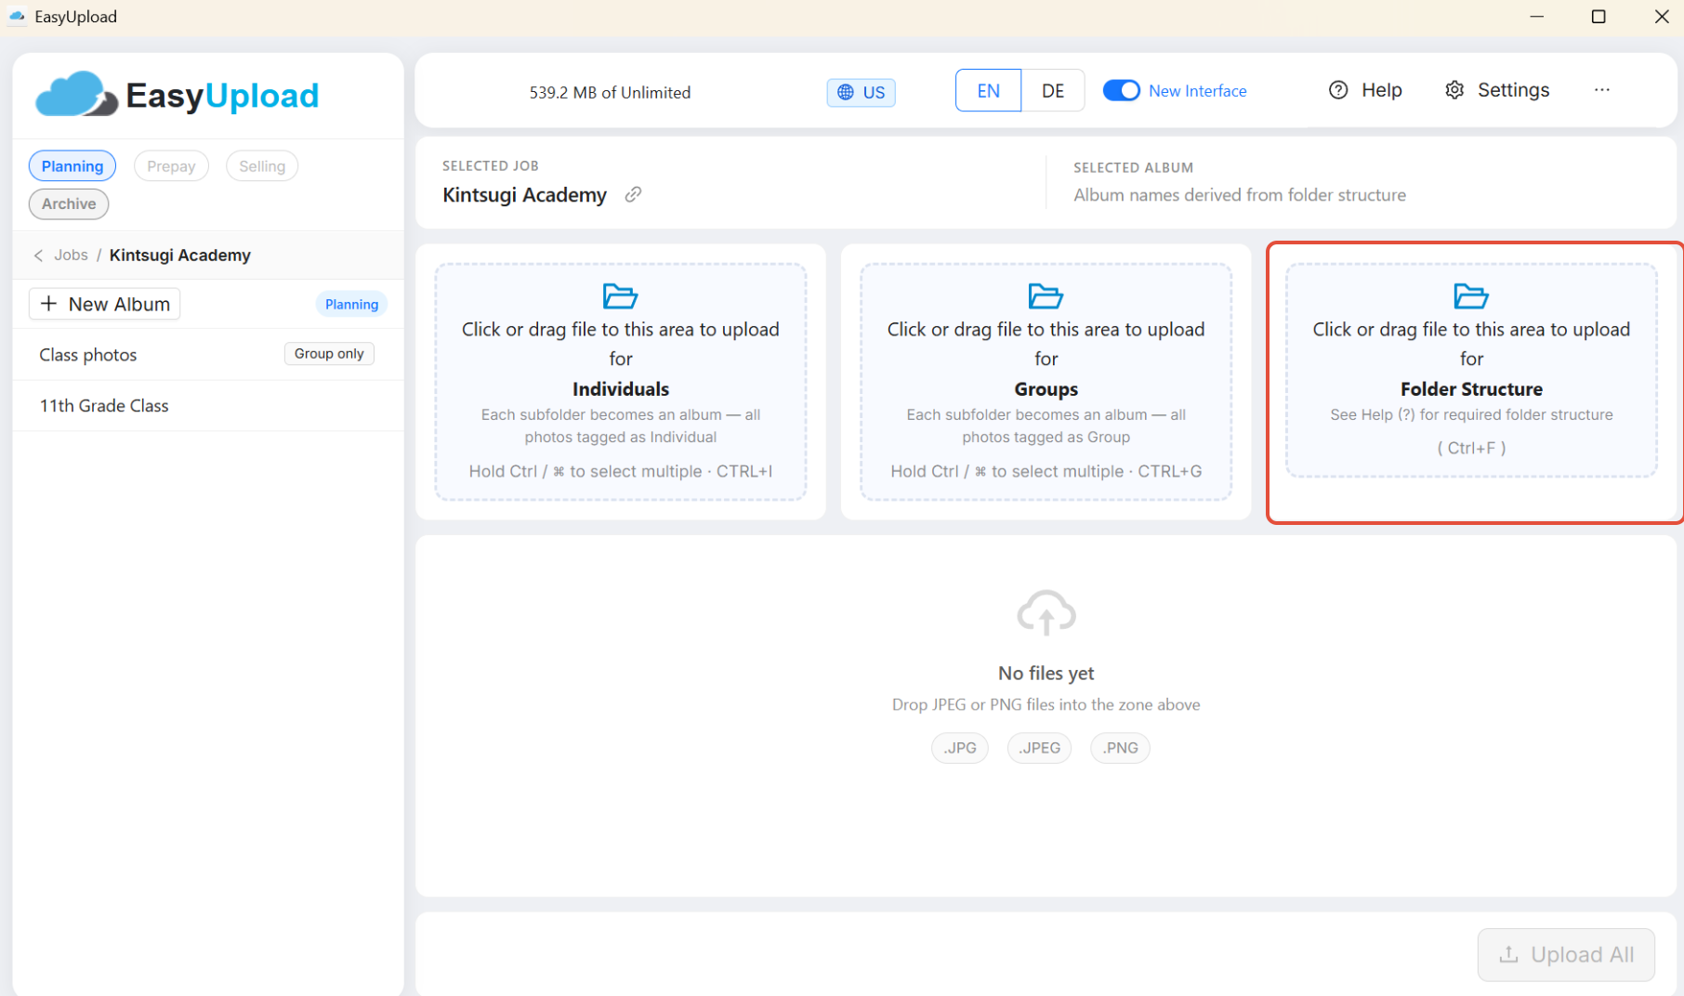Click the No files yet message

point(1046,674)
